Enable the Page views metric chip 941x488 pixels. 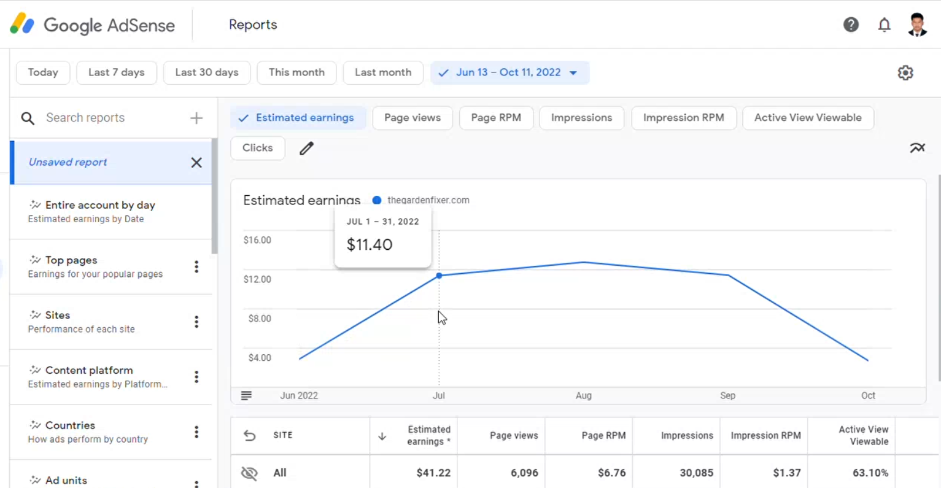(412, 118)
